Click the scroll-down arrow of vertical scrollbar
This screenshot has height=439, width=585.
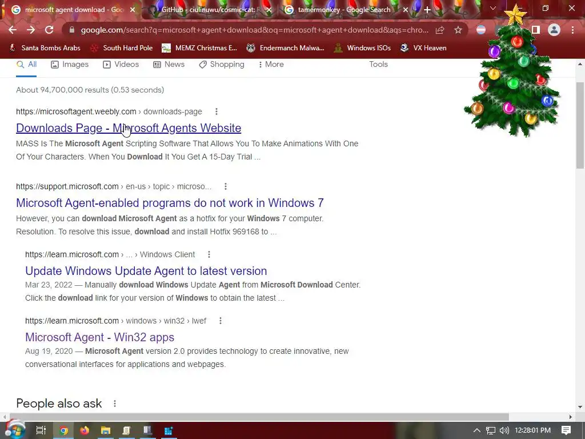pos(580,407)
